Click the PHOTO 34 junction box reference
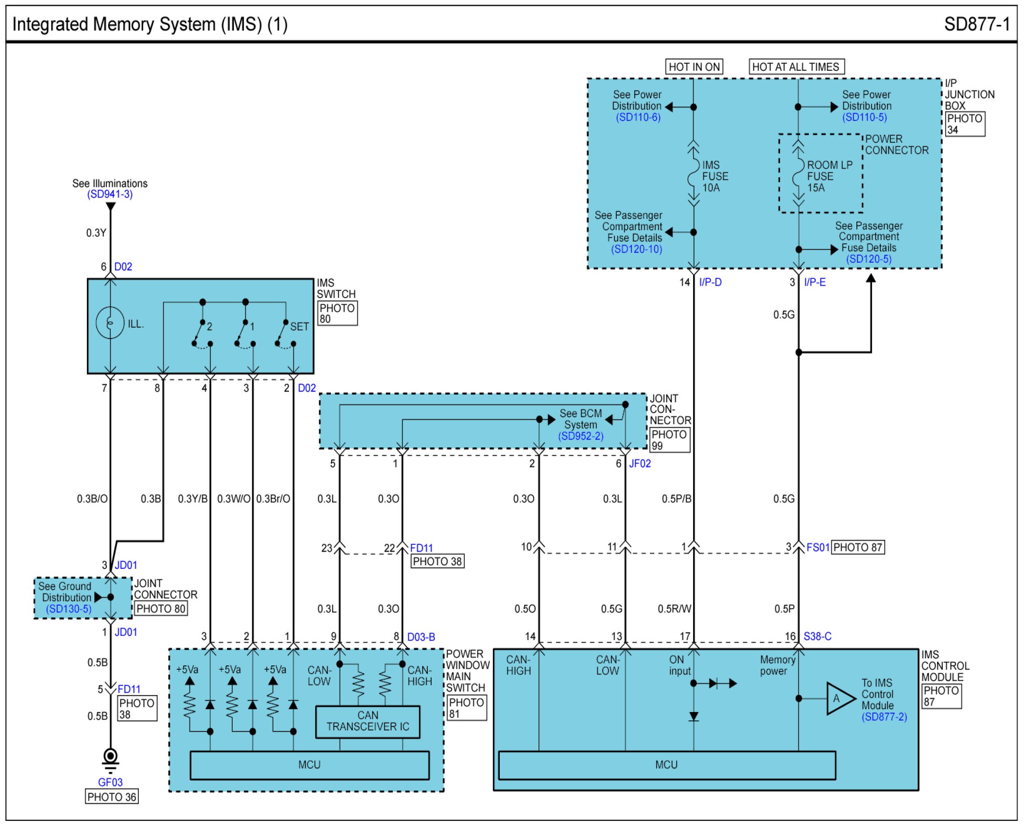This screenshot has width=1024, height=827. [965, 124]
